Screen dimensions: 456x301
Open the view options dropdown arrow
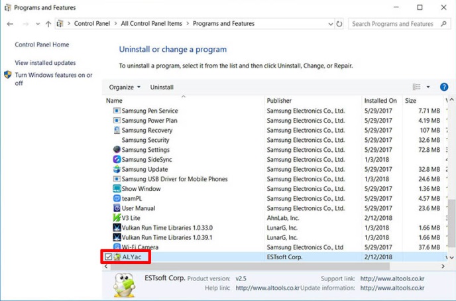click(428, 87)
